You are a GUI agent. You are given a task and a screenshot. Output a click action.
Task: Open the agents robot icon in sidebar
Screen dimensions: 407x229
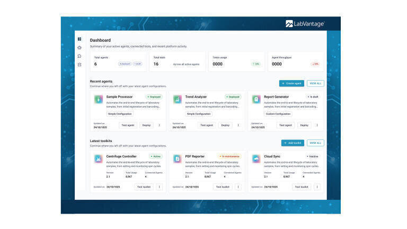[79, 48]
